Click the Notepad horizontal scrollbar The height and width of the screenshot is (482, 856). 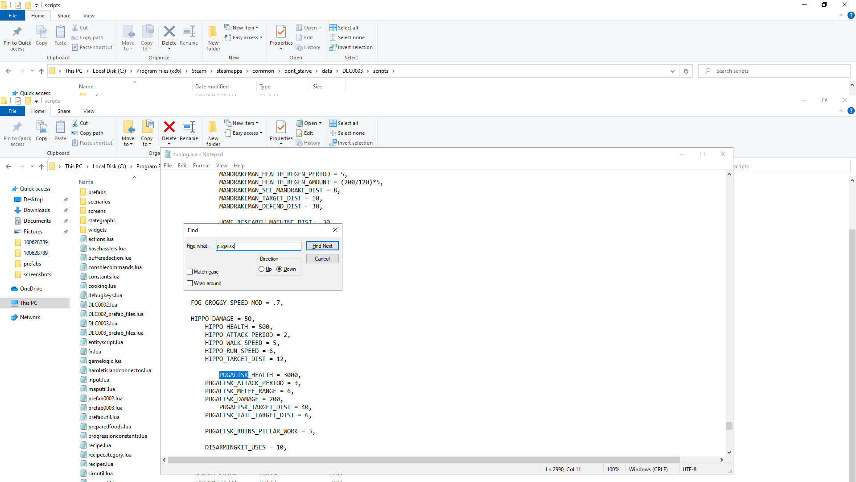[x=424, y=460]
